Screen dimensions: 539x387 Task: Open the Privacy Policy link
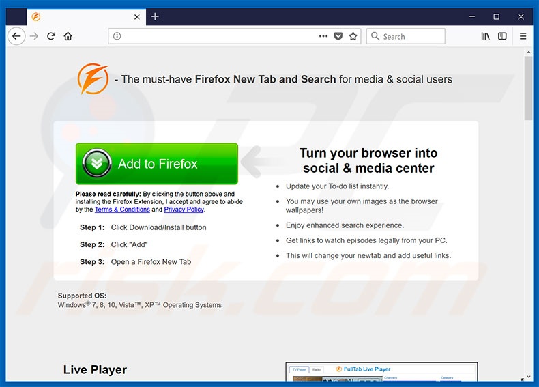coord(184,210)
